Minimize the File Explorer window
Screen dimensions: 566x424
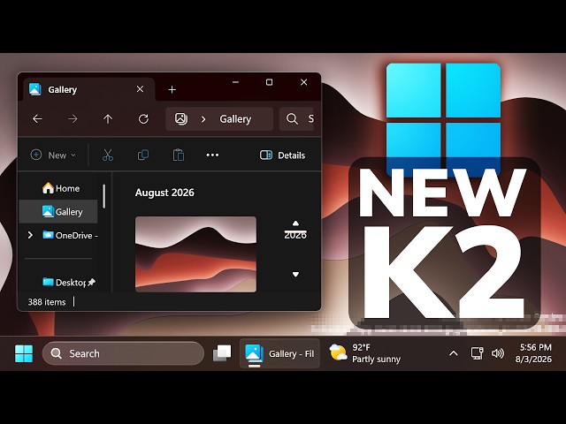point(236,82)
